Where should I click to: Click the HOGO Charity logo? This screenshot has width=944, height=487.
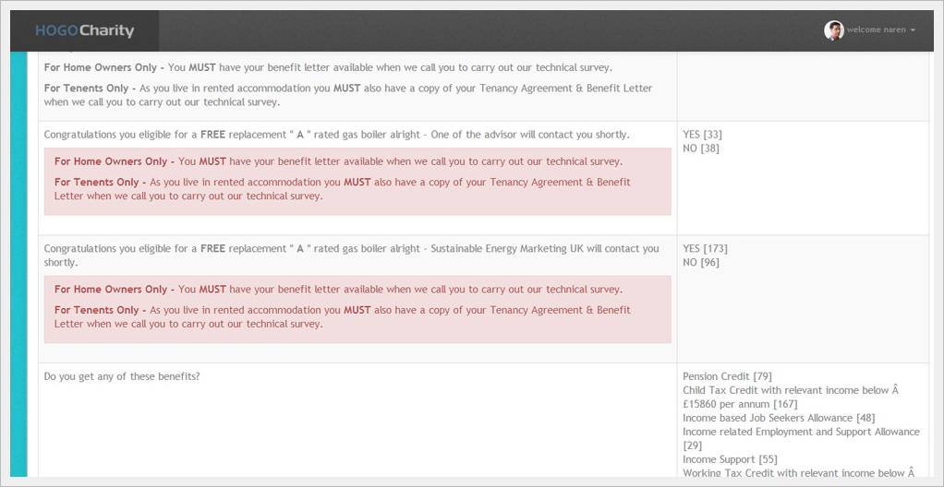coord(84,30)
